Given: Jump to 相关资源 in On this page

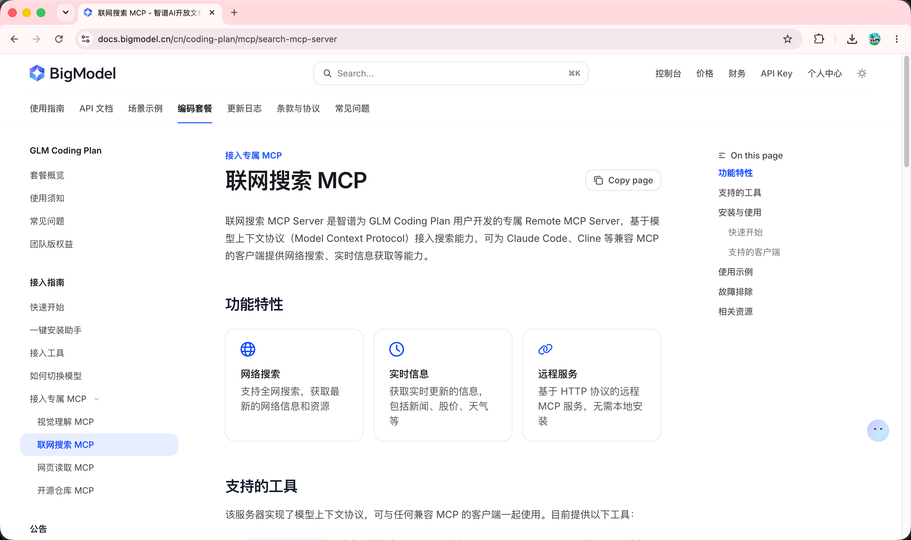Looking at the screenshot, I should tap(736, 312).
